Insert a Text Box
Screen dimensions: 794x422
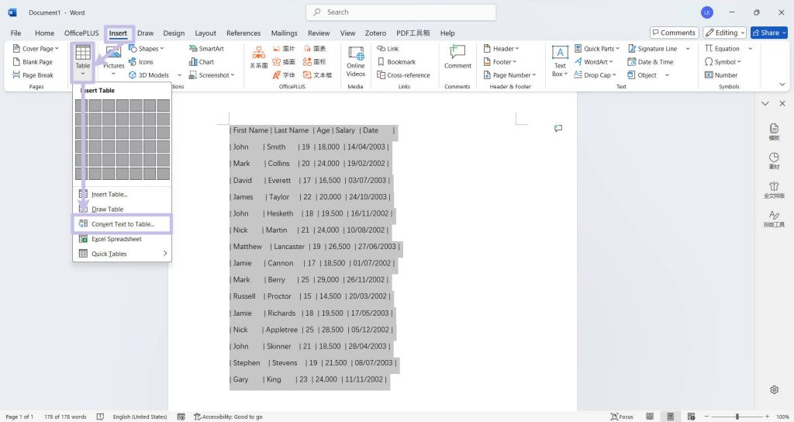pyautogui.click(x=560, y=61)
